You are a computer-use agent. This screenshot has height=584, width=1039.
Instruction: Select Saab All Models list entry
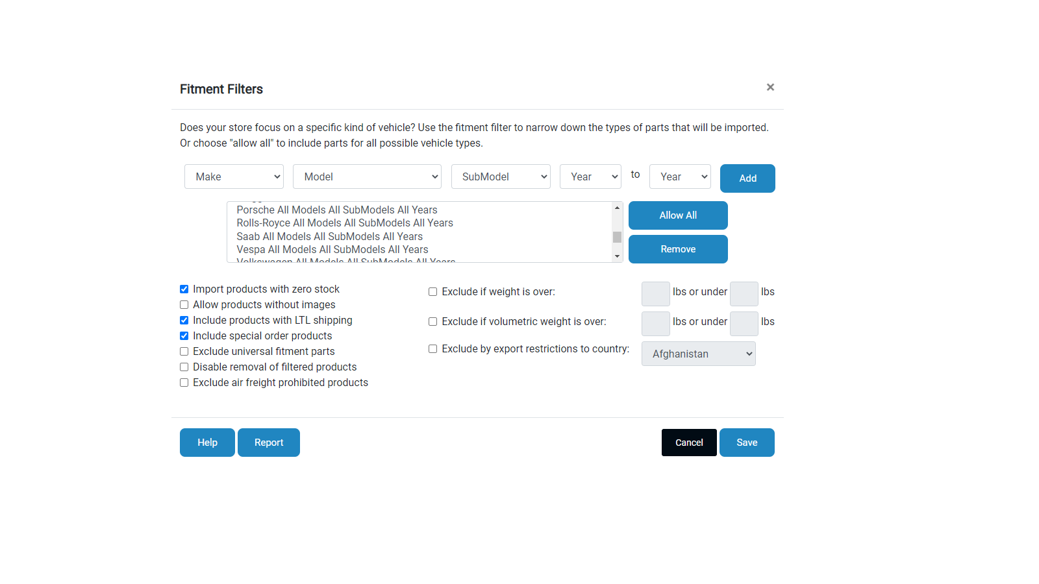(329, 237)
